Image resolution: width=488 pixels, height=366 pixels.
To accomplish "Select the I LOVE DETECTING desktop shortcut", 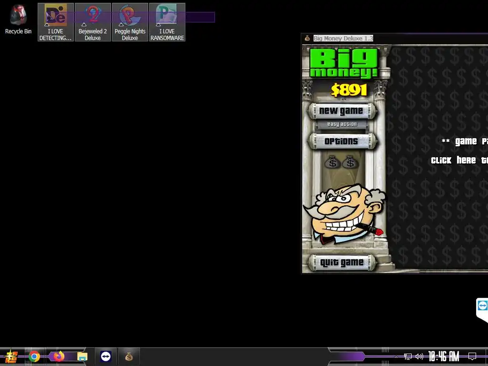I will pyautogui.click(x=56, y=22).
